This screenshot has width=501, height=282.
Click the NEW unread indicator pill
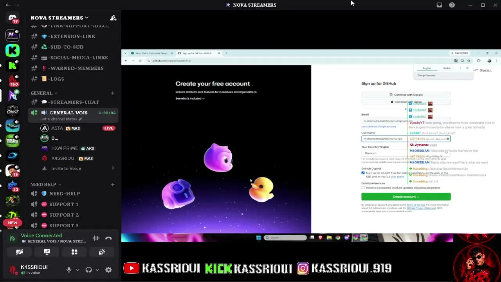coord(13,223)
